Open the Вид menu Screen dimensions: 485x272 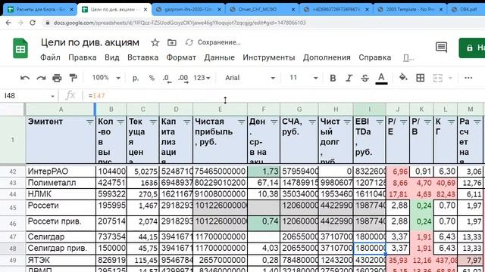click(111, 57)
